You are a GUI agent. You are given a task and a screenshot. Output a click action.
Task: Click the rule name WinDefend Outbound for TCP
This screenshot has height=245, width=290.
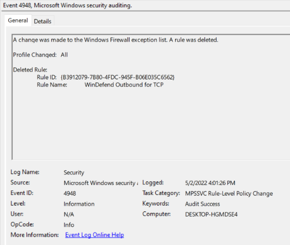point(124,85)
